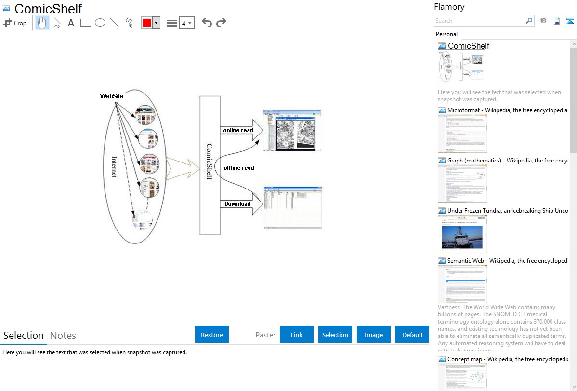Choose the arrow pointer tool
The image size is (577, 391).
pyautogui.click(x=57, y=23)
